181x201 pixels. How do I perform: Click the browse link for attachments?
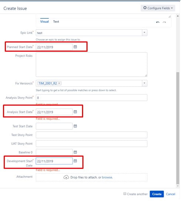tap(107, 177)
